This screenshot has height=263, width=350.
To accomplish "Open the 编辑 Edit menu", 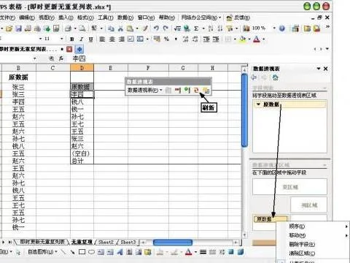I will click(27, 18).
